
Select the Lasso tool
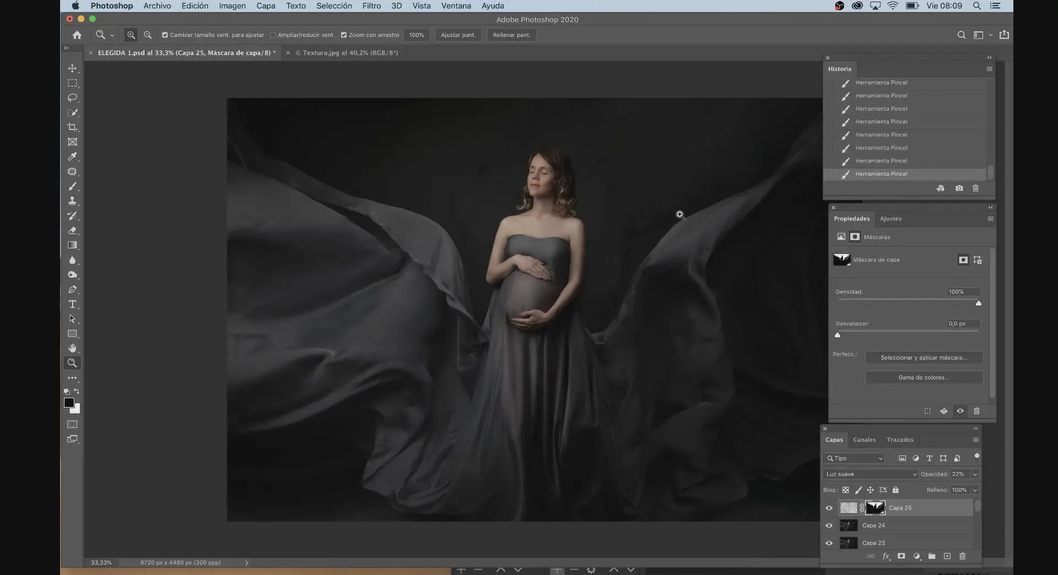72,98
